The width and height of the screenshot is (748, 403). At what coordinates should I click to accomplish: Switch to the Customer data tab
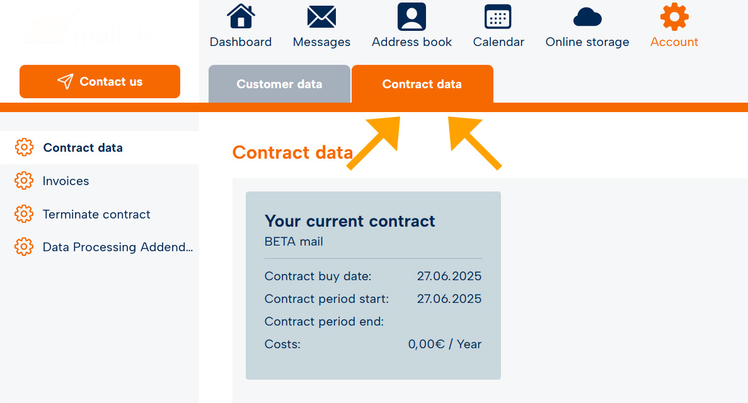click(x=279, y=84)
